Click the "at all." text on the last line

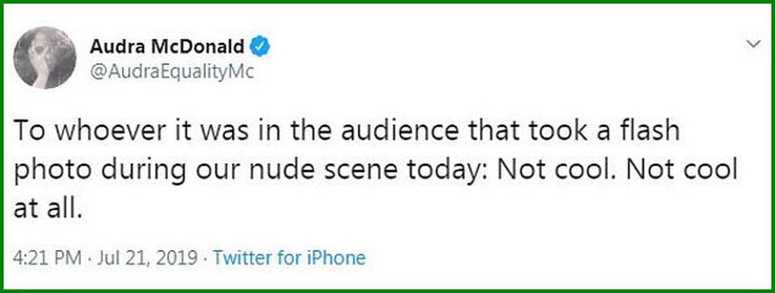point(46,210)
